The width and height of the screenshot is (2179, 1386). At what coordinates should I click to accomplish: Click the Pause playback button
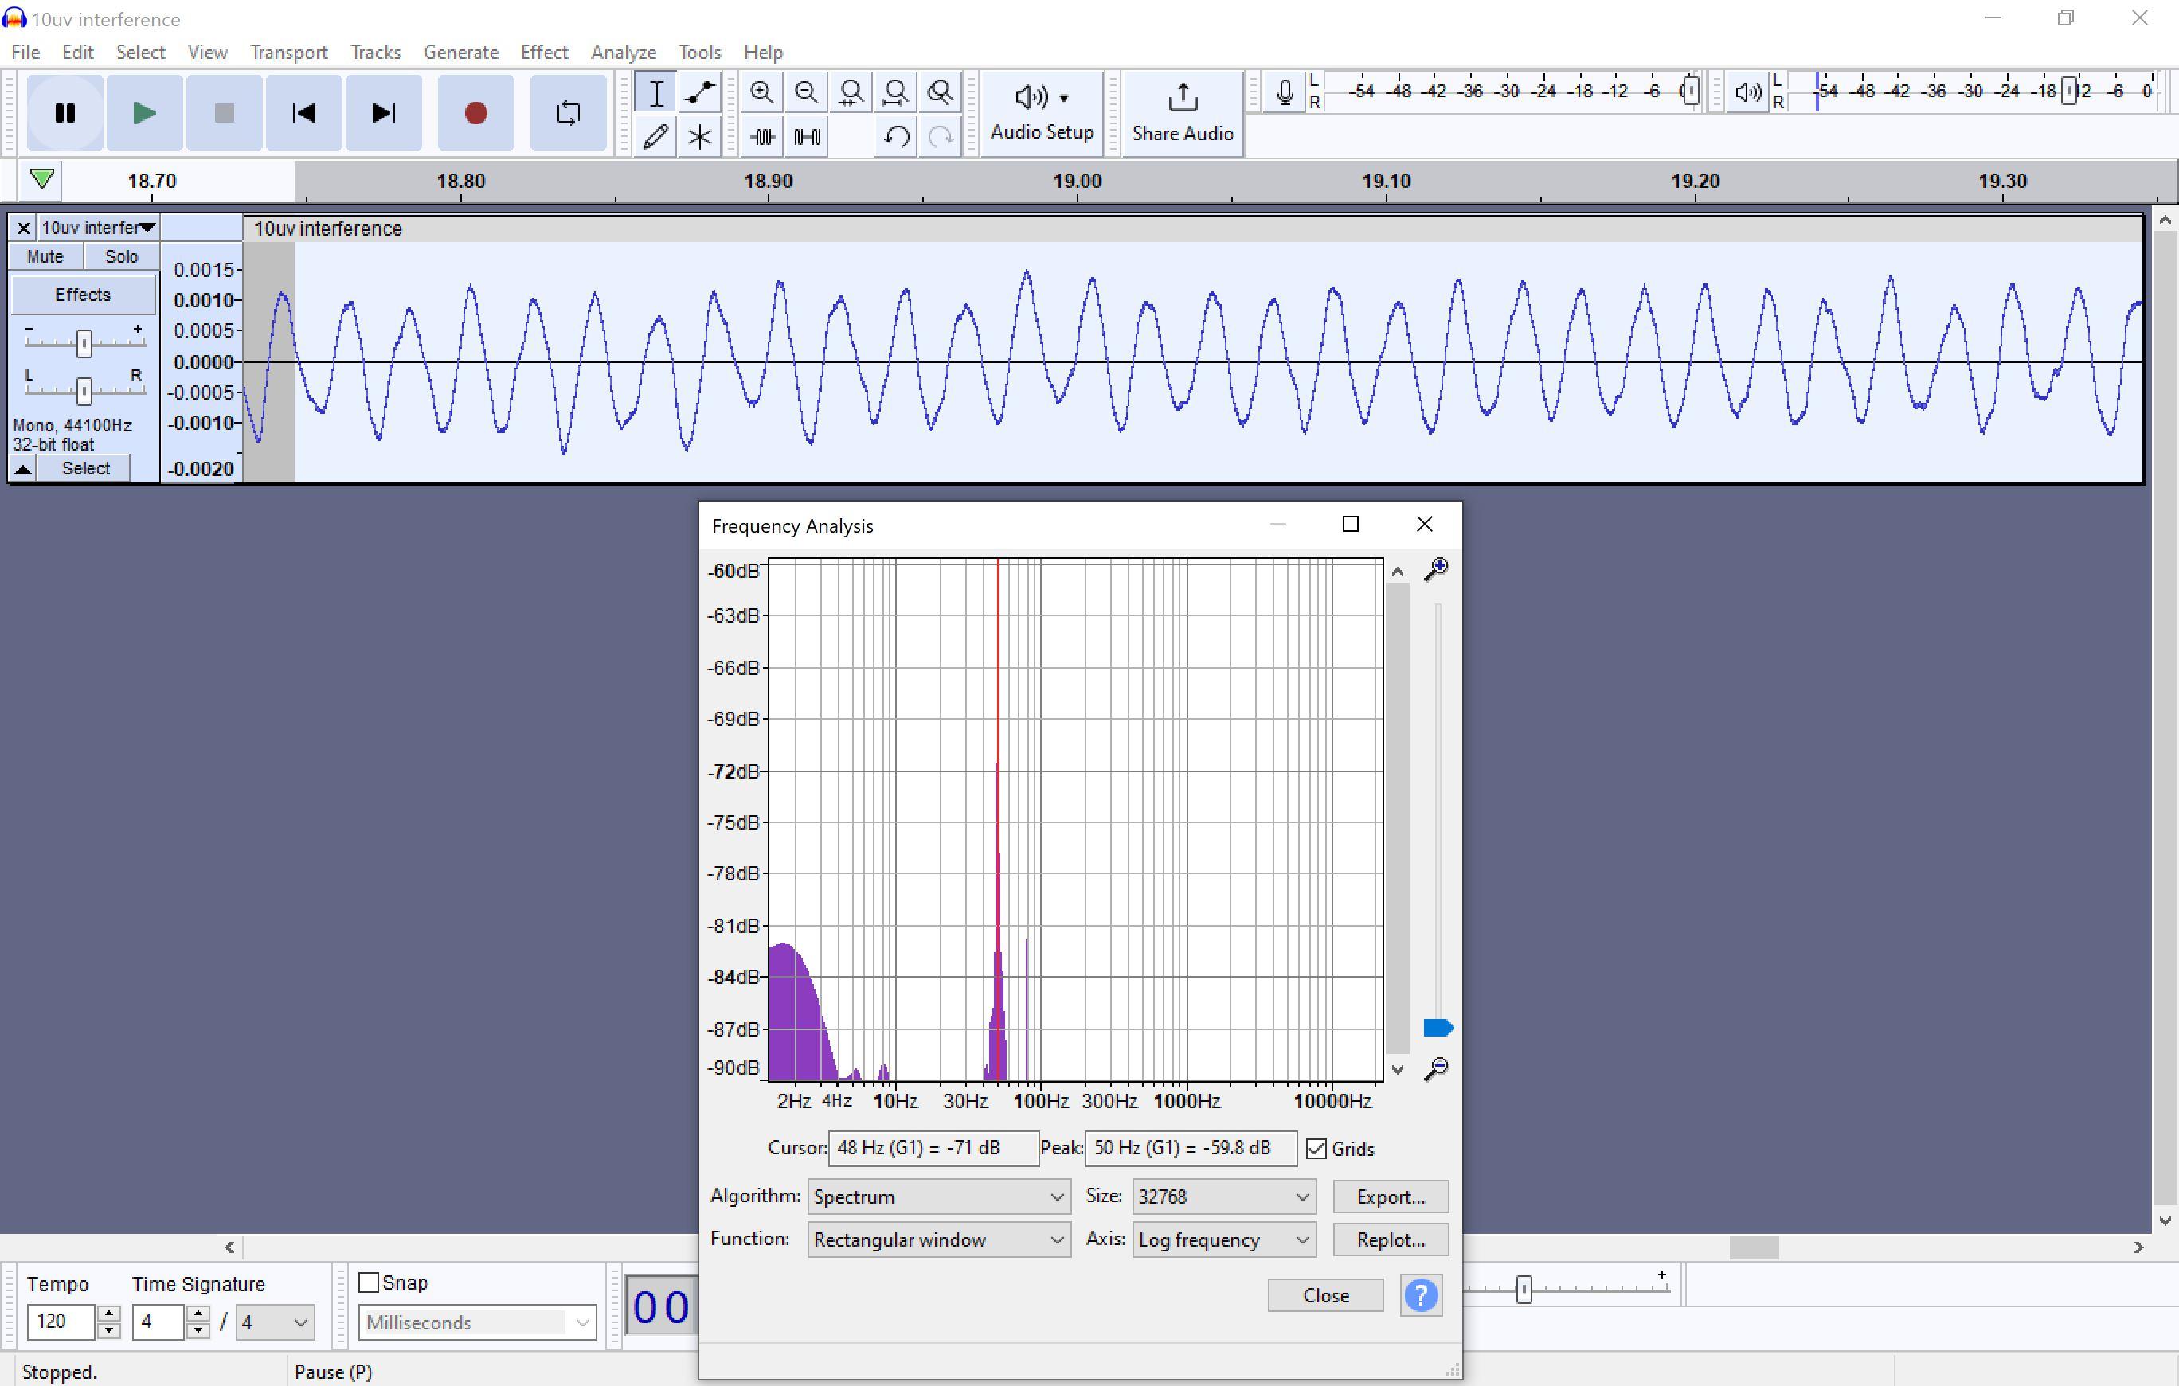click(x=65, y=113)
